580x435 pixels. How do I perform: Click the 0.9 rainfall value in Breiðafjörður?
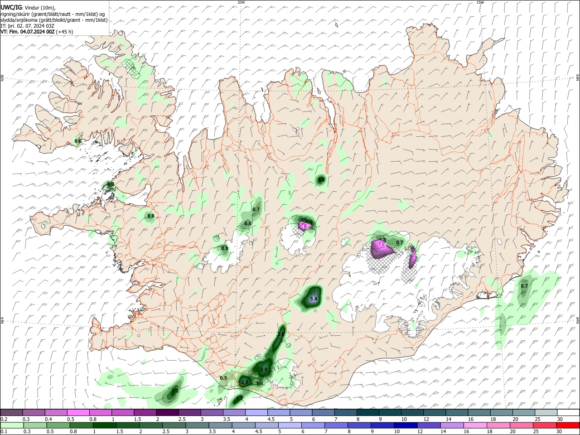coord(110,184)
